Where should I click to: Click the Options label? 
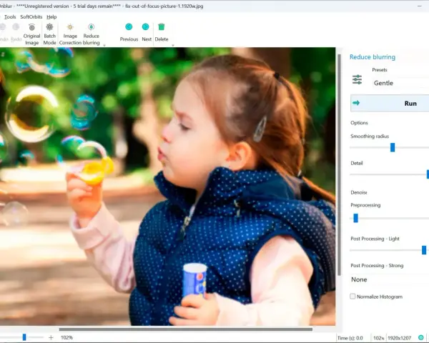point(359,123)
